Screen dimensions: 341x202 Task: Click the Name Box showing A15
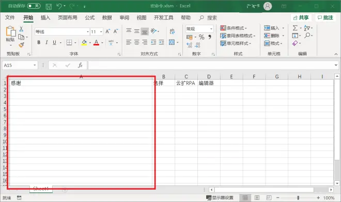click(20, 65)
